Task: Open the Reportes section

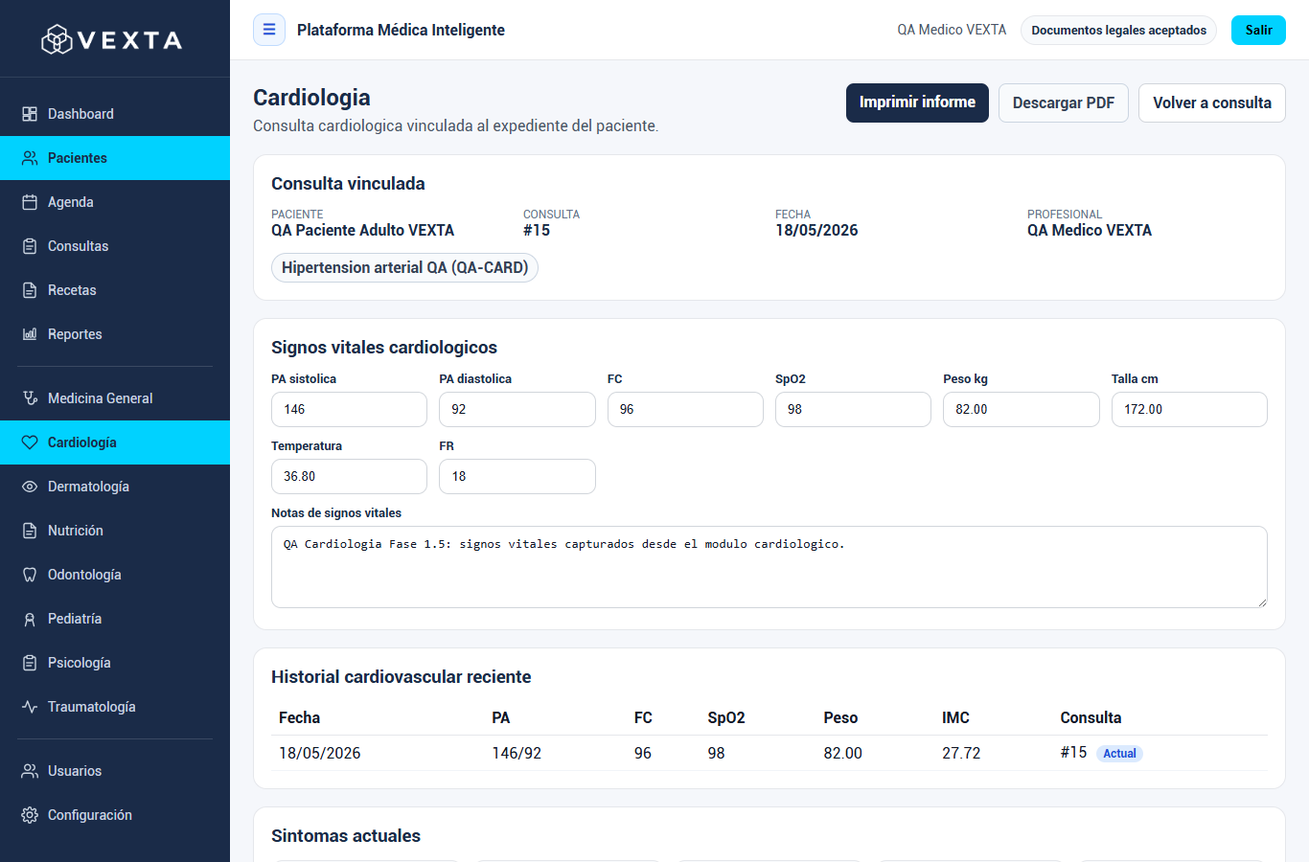Action: pyautogui.click(x=115, y=334)
